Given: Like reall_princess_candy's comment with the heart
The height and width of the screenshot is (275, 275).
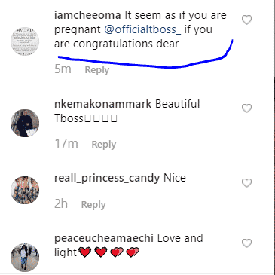Looking at the screenshot, I should [x=246, y=182].
